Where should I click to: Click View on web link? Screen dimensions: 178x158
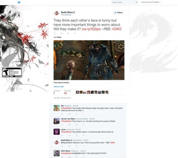pyautogui.click(x=59, y=86)
